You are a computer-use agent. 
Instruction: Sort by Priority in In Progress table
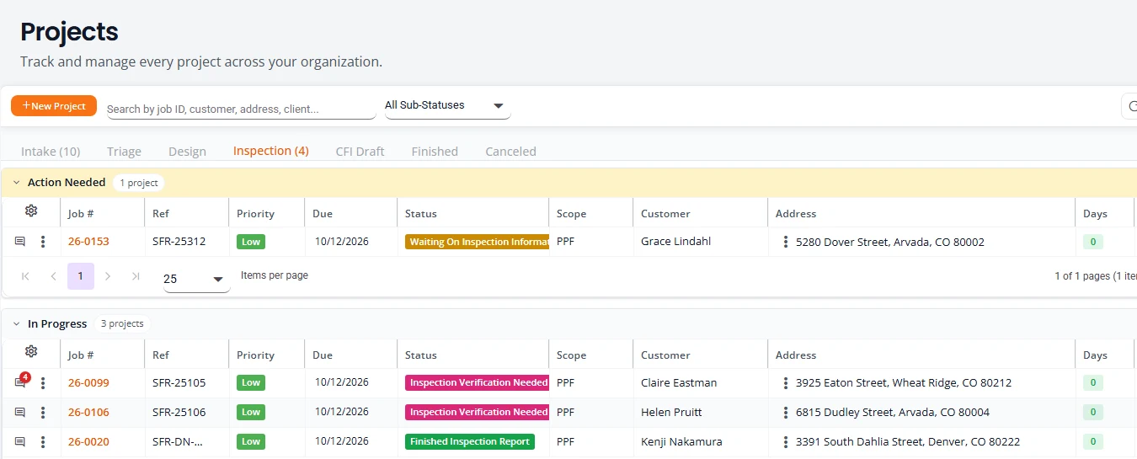pos(255,355)
